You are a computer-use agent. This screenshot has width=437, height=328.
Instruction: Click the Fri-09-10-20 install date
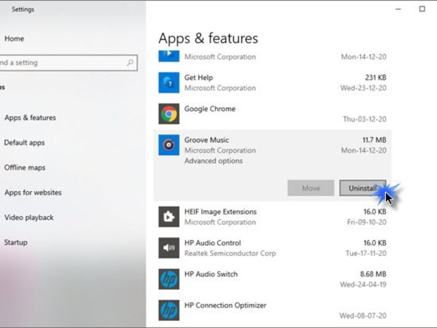tap(367, 222)
